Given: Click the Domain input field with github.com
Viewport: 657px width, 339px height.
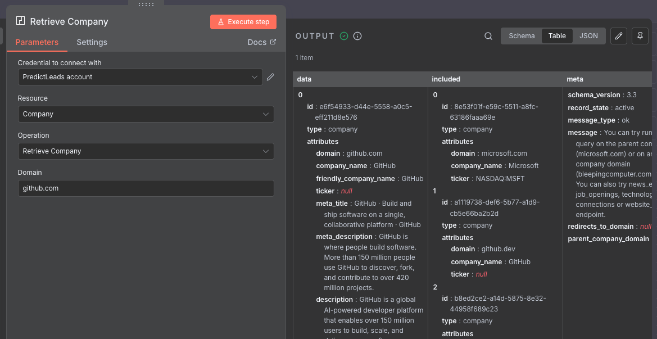Looking at the screenshot, I should (146, 188).
